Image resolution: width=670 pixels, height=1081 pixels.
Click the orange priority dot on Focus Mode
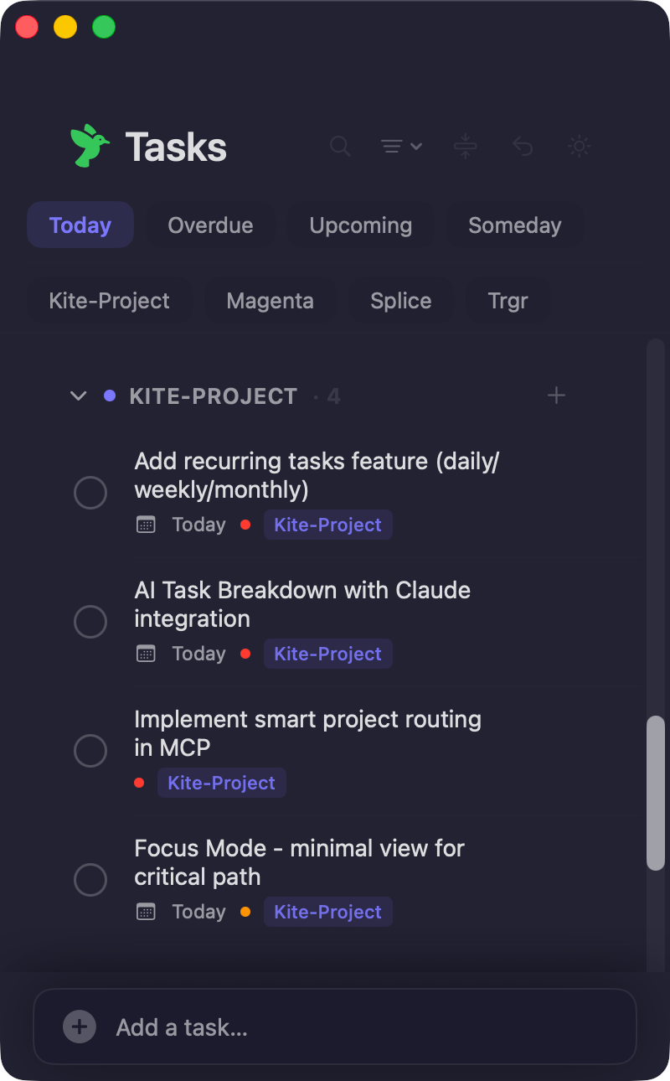[245, 912]
